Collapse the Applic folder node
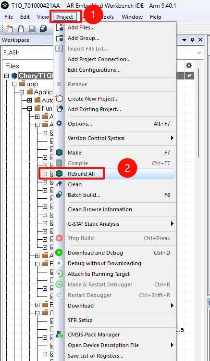 tap(22, 92)
